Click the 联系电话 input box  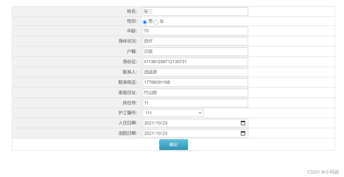point(195,82)
